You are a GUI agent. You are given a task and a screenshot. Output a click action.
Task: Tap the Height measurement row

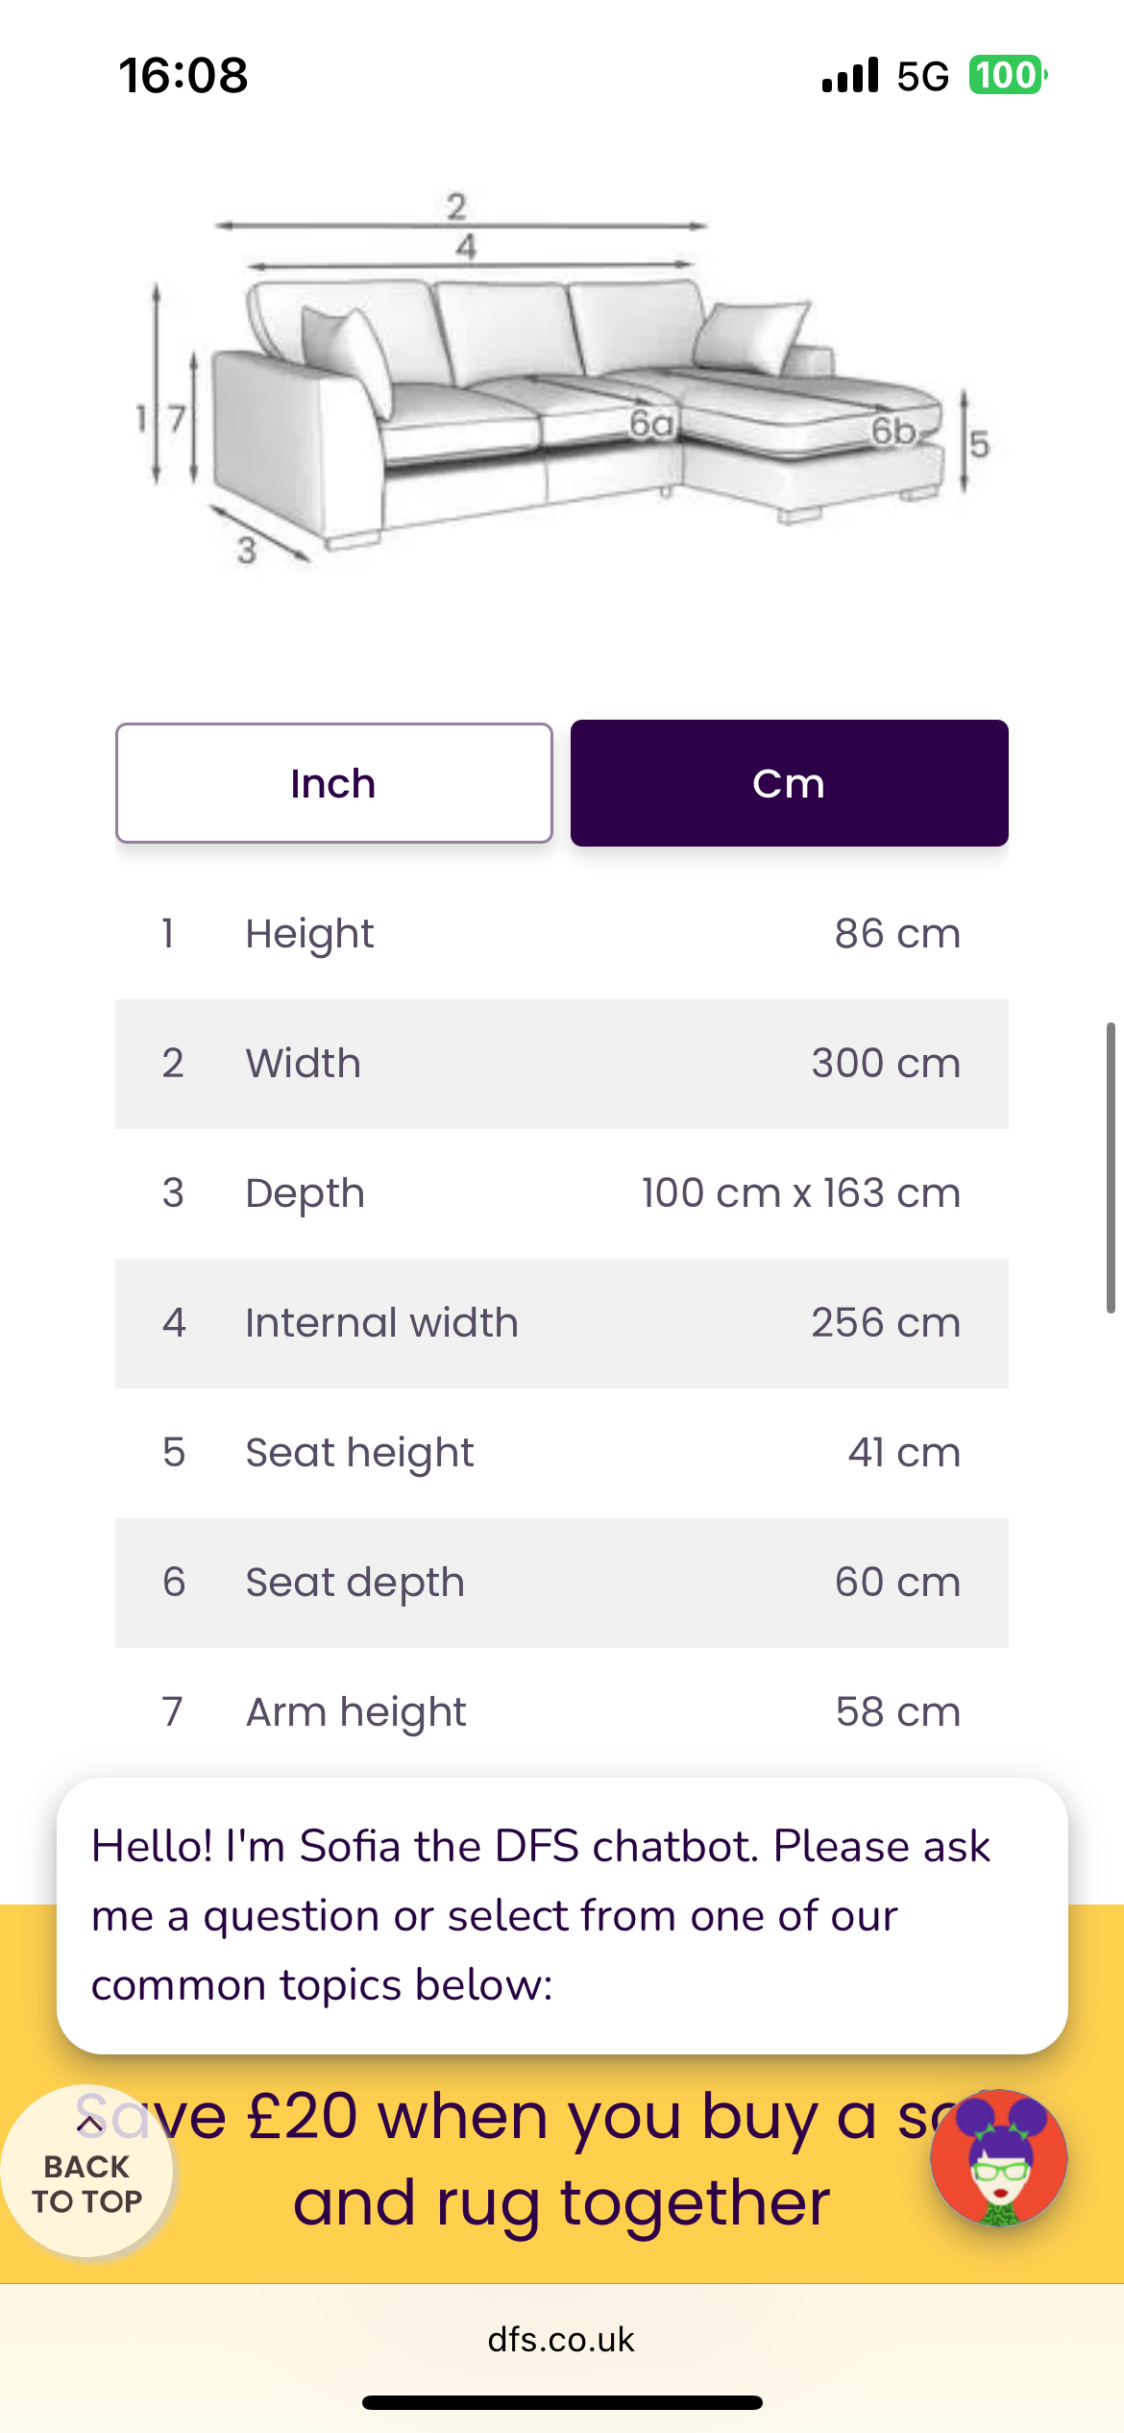tap(561, 934)
